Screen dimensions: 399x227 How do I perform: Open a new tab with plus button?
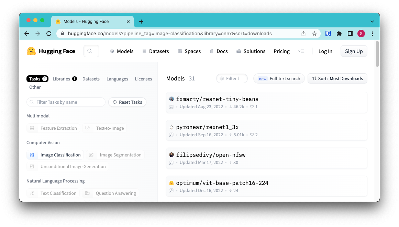tap(141, 22)
